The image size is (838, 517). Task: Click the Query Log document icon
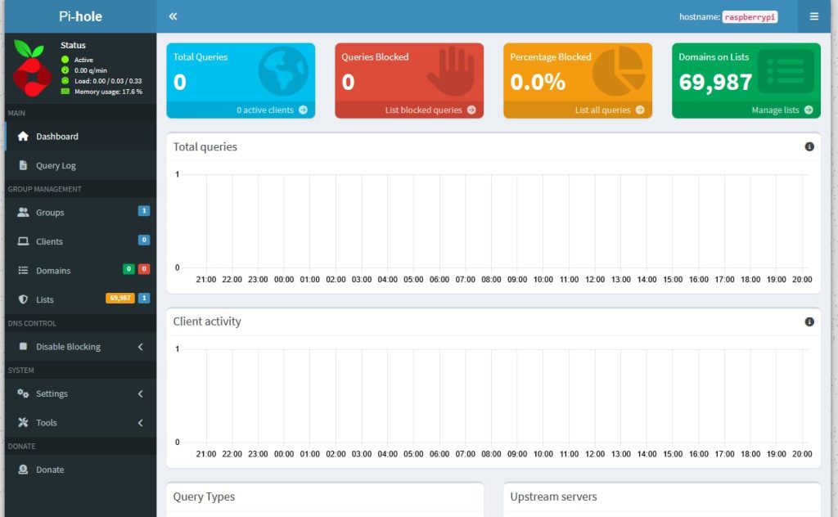coord(23,165)
